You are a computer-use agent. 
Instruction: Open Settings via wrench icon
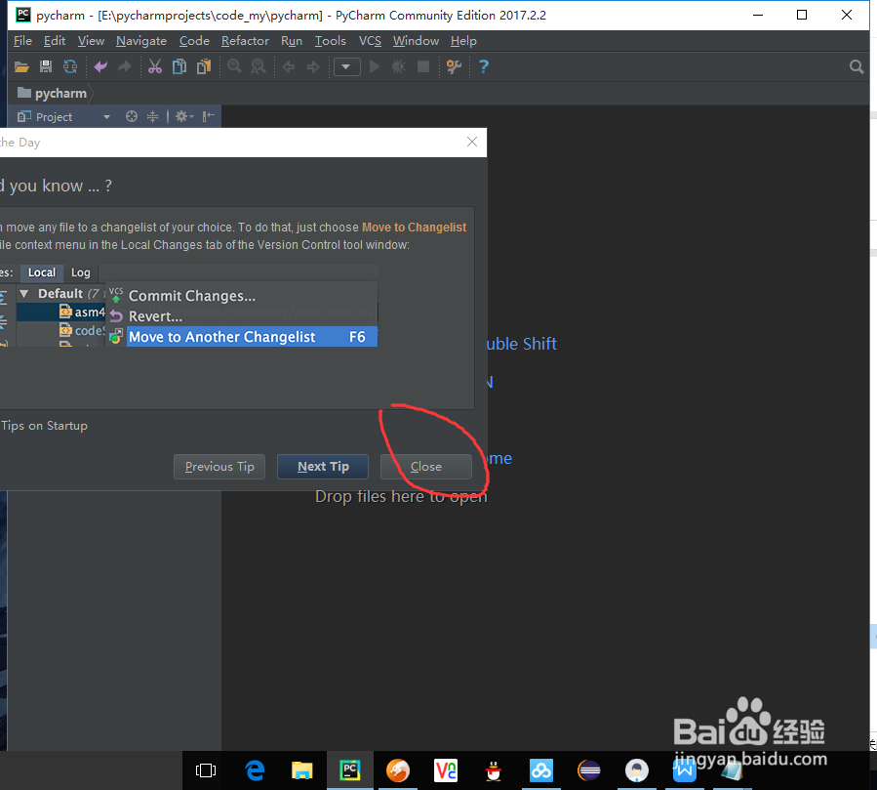point(454,67)
